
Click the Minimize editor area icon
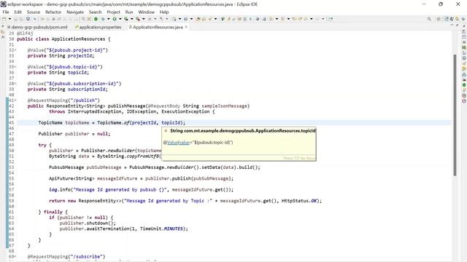pos(452,25)
